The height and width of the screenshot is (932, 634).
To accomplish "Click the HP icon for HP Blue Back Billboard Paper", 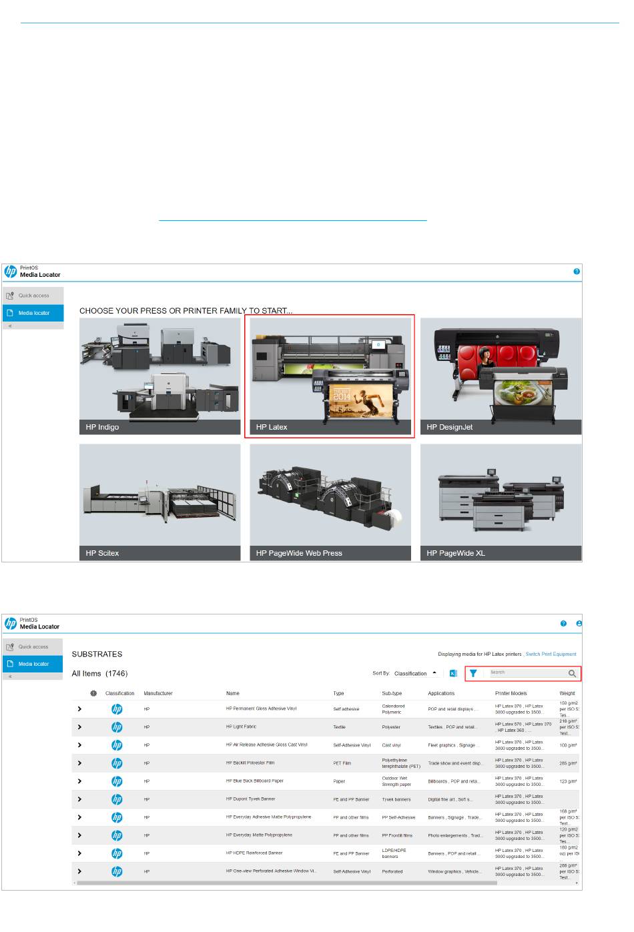I will (x=117, y=781).
